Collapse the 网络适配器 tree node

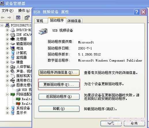[7, 94]
